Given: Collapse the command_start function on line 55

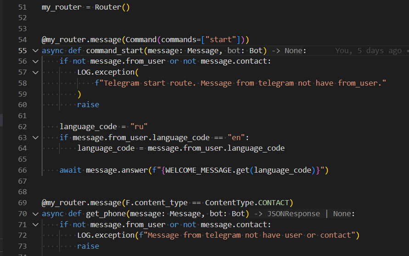Looking at the screenshot, I should click(35, 50).
